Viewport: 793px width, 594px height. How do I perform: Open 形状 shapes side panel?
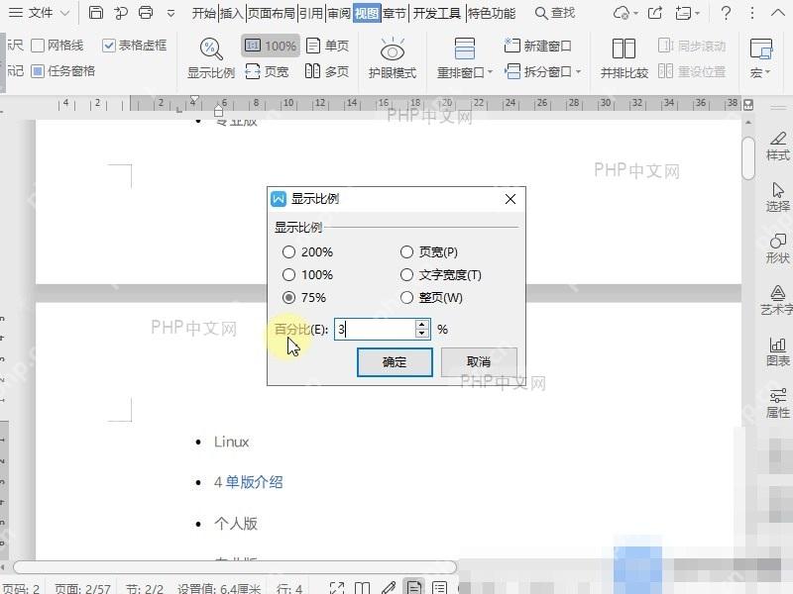click(x=778, y=249)
